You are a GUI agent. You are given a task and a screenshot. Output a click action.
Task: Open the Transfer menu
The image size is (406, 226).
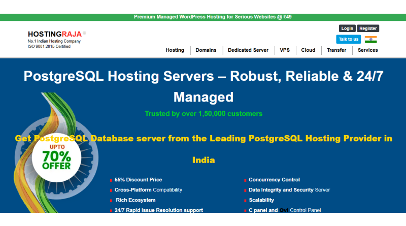(x=336, y=50)
